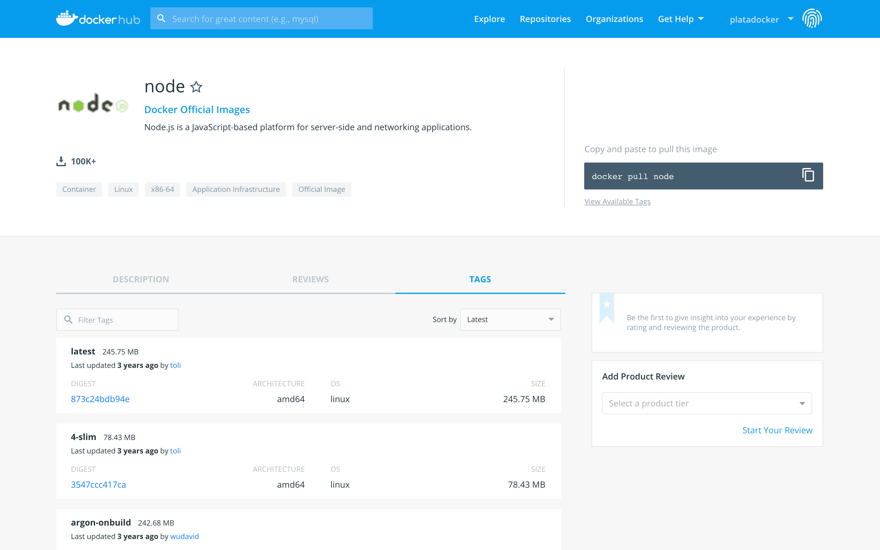880x550 pixels.
Task: Copy the docker pull node command
Action: point(808,175)
